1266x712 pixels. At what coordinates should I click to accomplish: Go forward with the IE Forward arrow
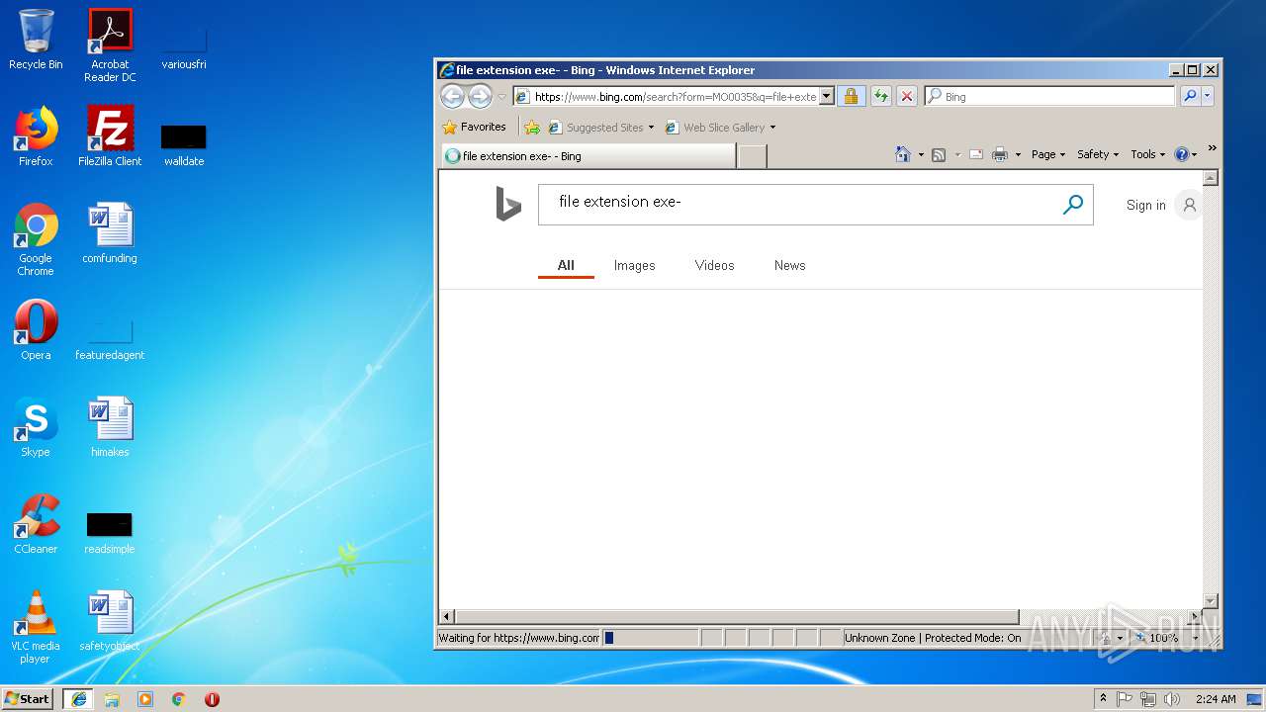pyautogui.click(x=480, y=96)
